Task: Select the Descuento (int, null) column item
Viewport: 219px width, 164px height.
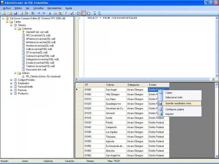Action: 36,70
